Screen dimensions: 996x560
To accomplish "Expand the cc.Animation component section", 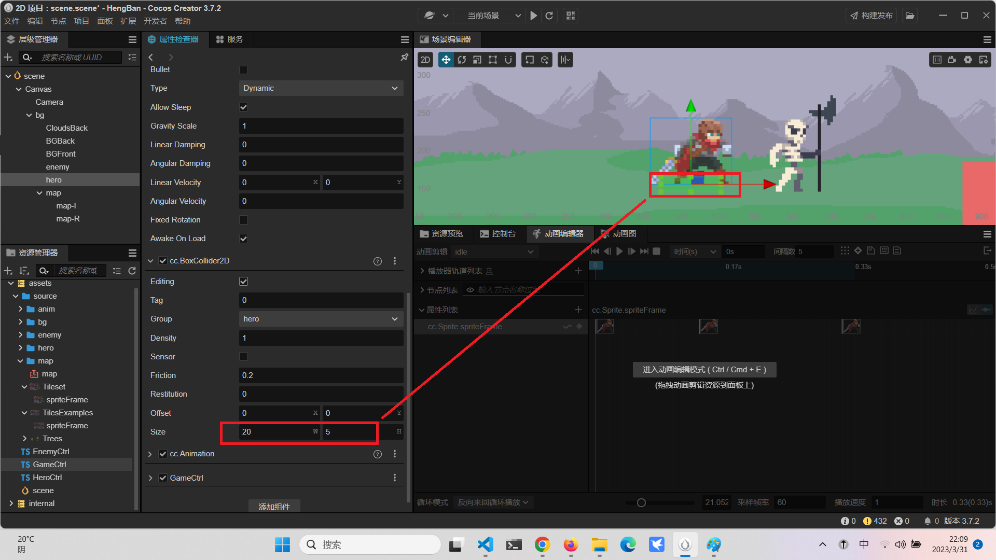I will [150, 454].
